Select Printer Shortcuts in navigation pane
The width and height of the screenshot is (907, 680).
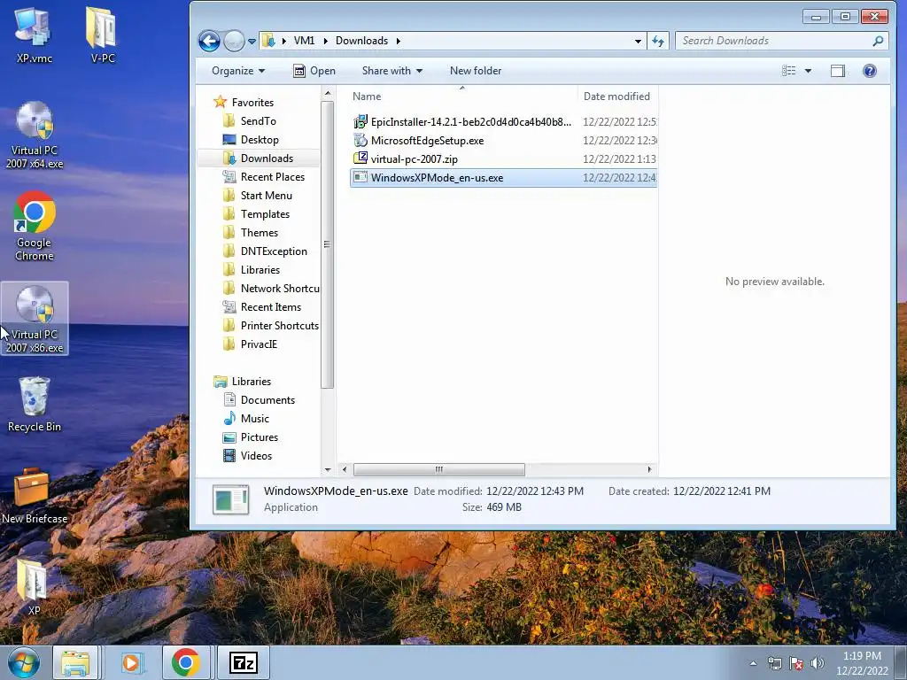click(x=279, y=326)
